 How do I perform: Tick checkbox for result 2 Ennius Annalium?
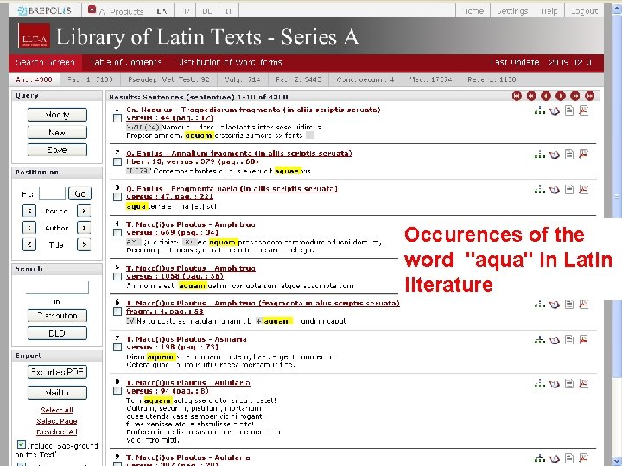tap(117, 161)
